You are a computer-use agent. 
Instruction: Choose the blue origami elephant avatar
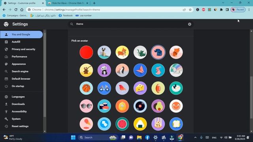pyautogui.click(x=158, y=52)
